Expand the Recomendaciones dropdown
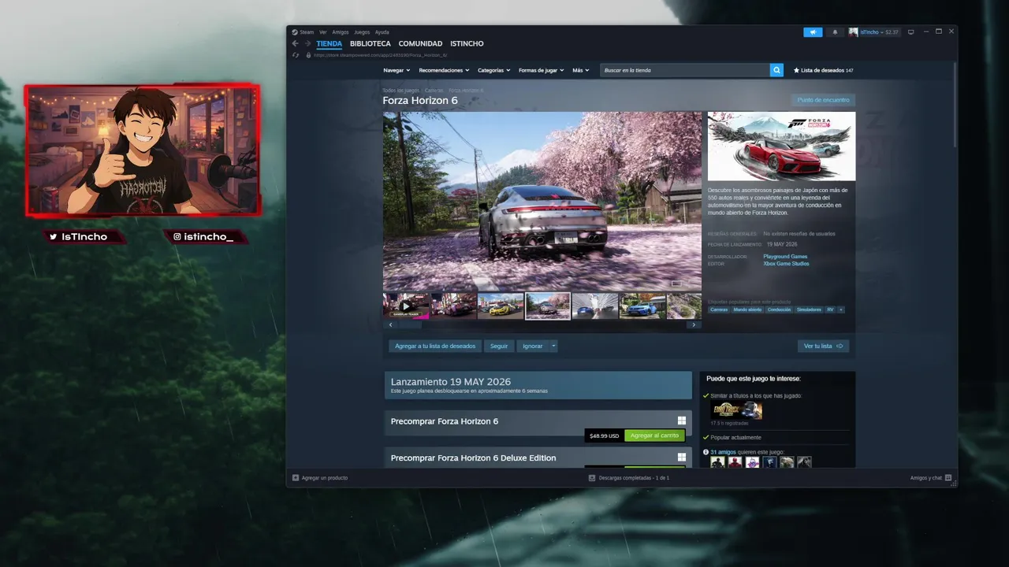Image resolution: width=1009 pixels, height=567 pixels. pos(444,70)
